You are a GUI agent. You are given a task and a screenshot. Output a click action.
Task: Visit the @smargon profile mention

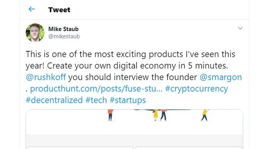click(221, 77)
